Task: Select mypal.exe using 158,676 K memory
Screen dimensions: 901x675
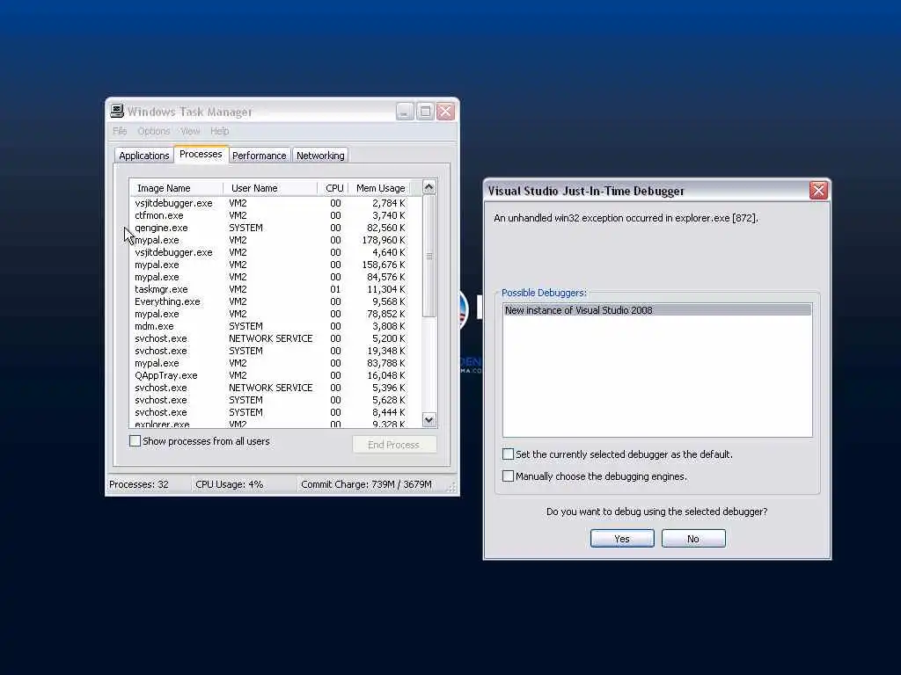Action: coord(270,265)
